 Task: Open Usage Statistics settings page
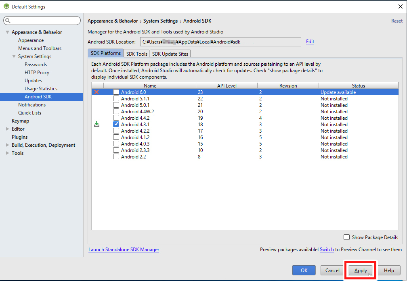tap(41, 88)
